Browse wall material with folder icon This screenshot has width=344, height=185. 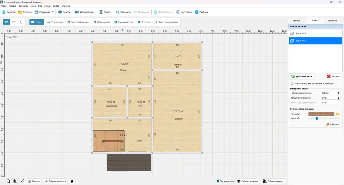[x=338, y=114]
